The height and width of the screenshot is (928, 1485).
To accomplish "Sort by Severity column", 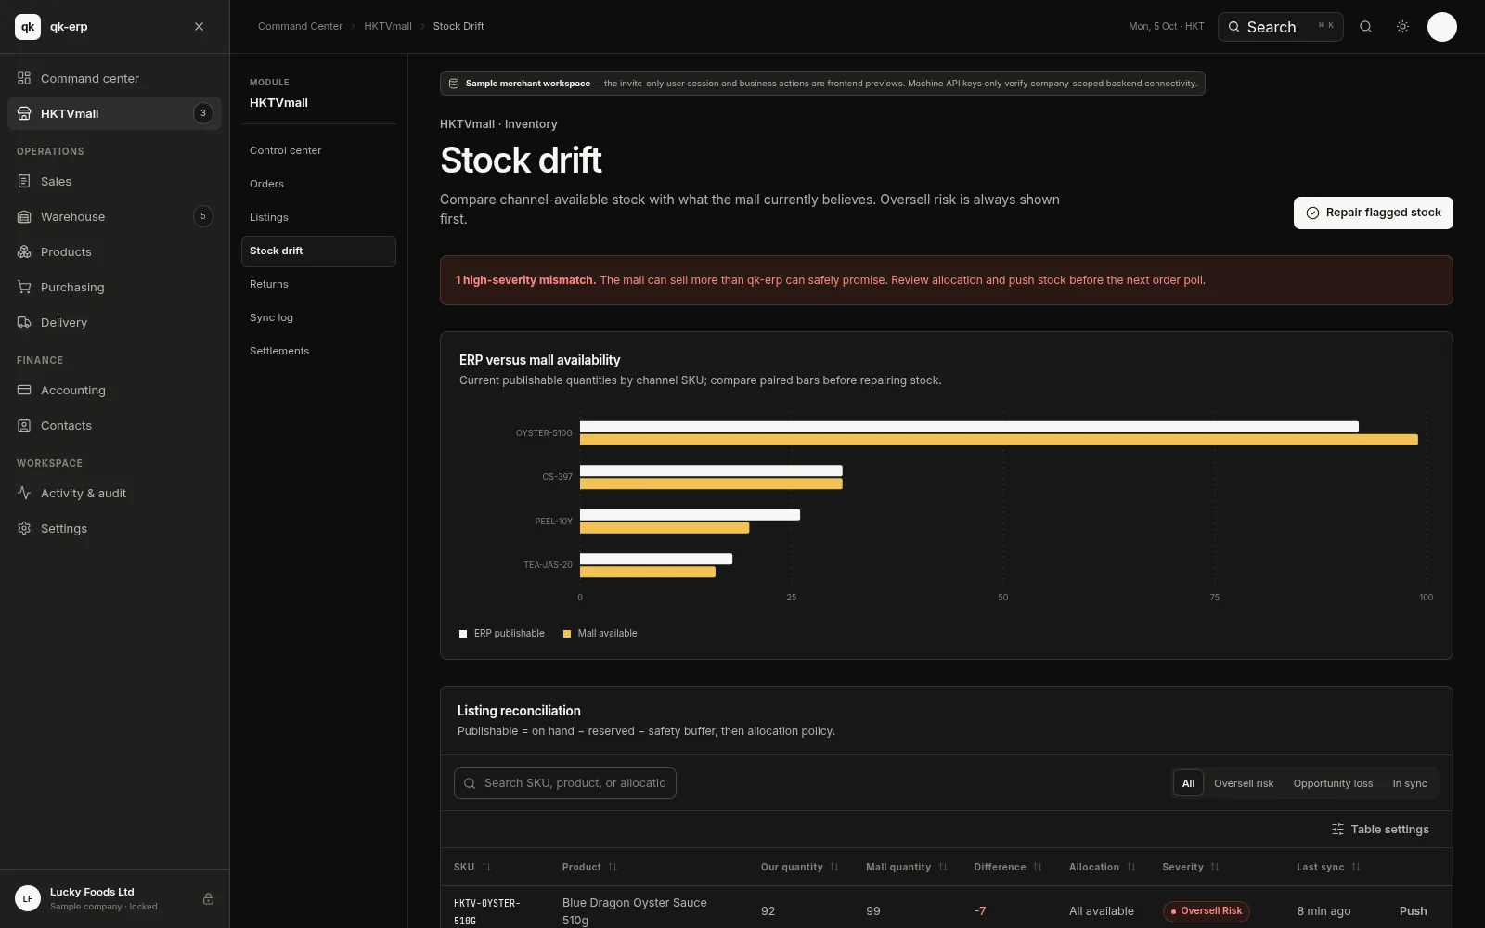I will [x=1191, y=867].
